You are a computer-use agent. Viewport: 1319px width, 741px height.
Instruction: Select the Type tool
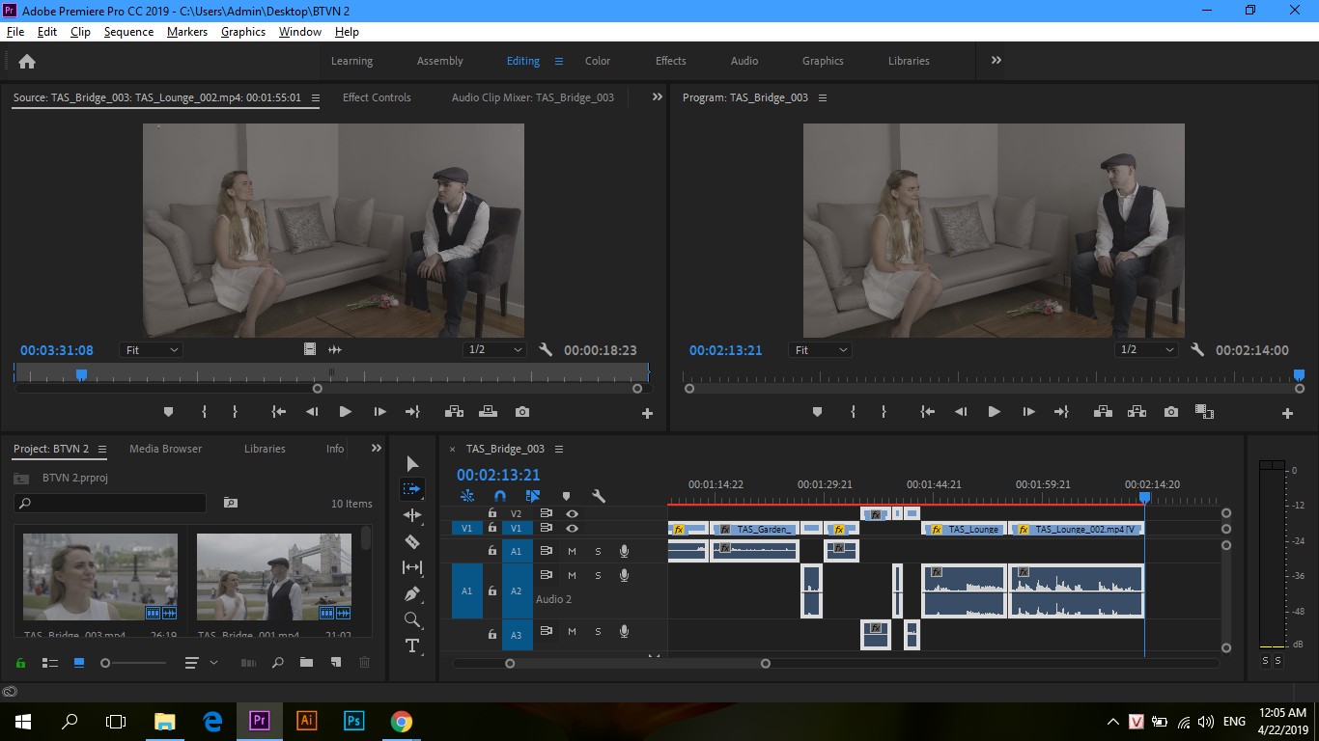pos(412,645)
